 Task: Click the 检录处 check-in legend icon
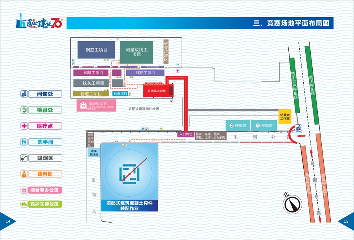24,110
